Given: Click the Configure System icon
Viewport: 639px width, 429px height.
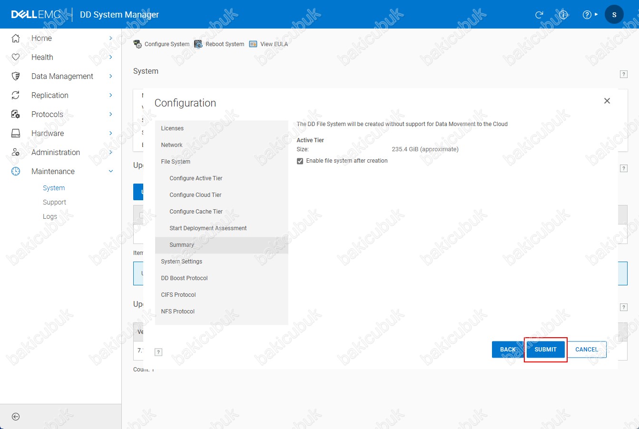Looking at the screenshot, I should (x=138, y=44).
